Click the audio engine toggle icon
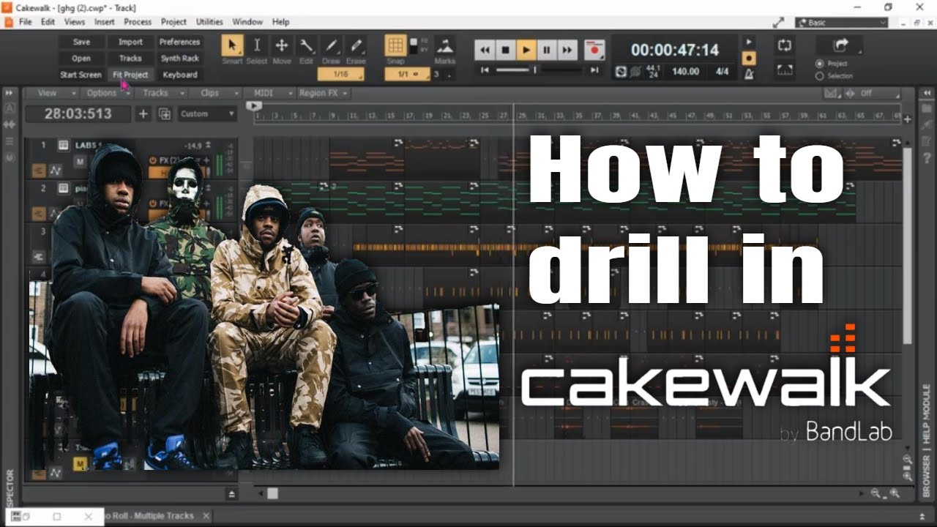 pyautogui.click(x=621, y=72)
